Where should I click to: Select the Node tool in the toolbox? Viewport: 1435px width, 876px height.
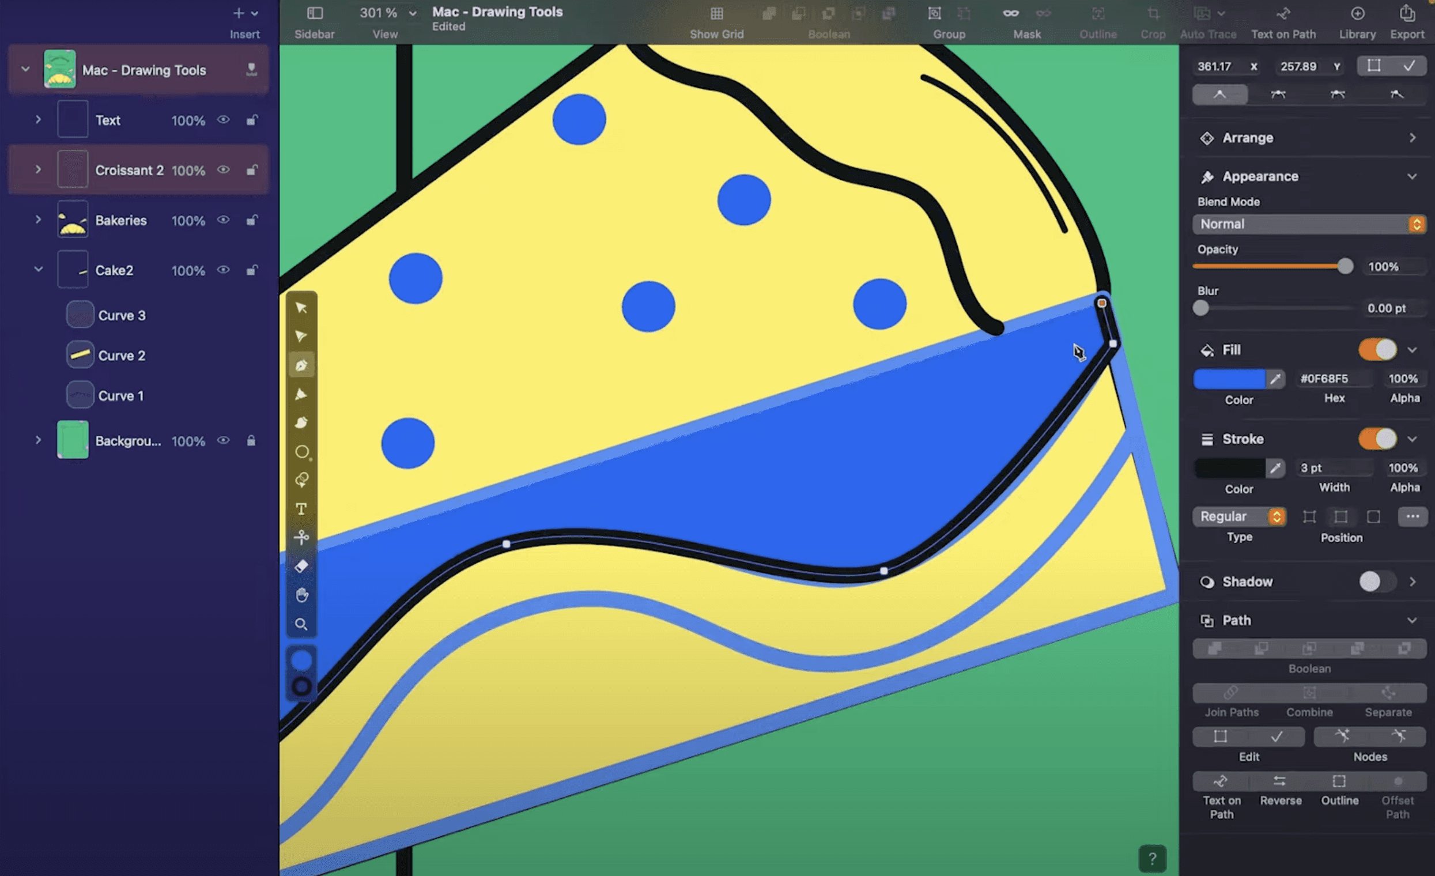pyautogui.click(x=301, y=336)
